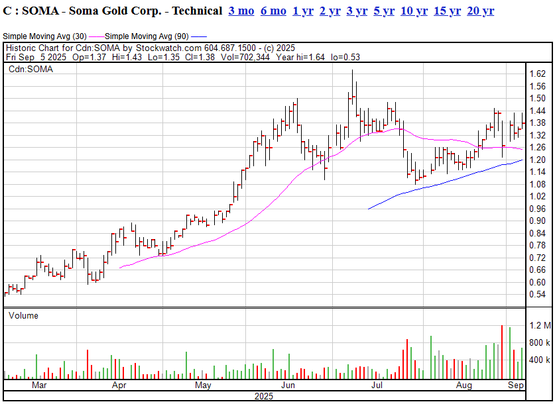
Task: Click the 1.26 price axis label
Action: tap(538, 147)
